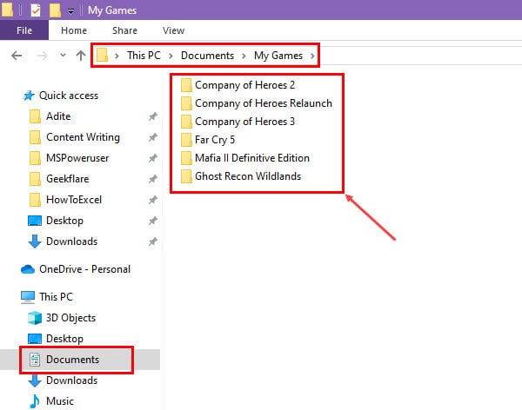Click the 3D Objects cube icon
This screenshot has width=522, height=410.
pyautogui.click(x=35, y=318)
